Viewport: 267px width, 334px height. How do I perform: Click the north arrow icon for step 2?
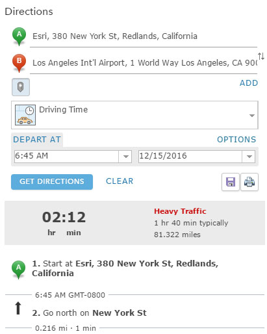point(18,308)
